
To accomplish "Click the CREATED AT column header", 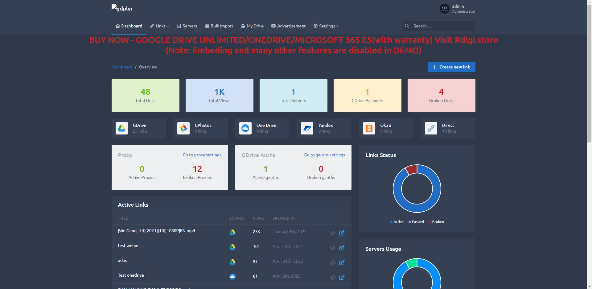I will coord(284,218).
